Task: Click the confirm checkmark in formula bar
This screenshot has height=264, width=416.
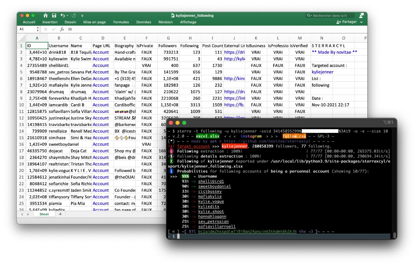Action: point(53,29)
